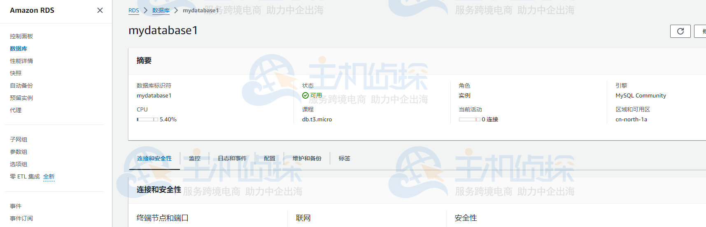Switch to the 监控 tab

[x=195, y=158]
